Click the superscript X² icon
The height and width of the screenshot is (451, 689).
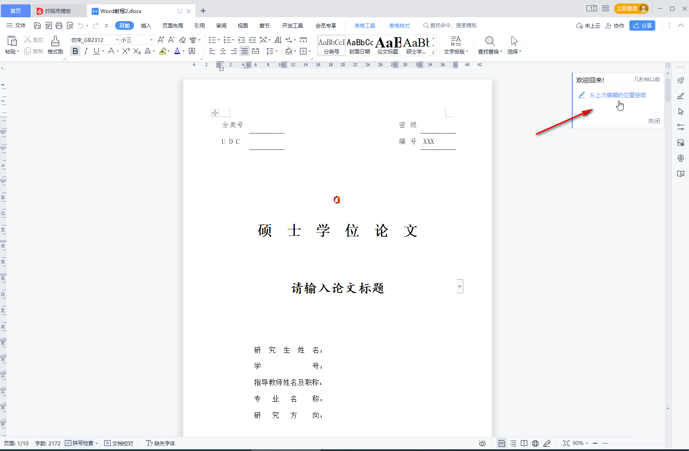(126, 51)
